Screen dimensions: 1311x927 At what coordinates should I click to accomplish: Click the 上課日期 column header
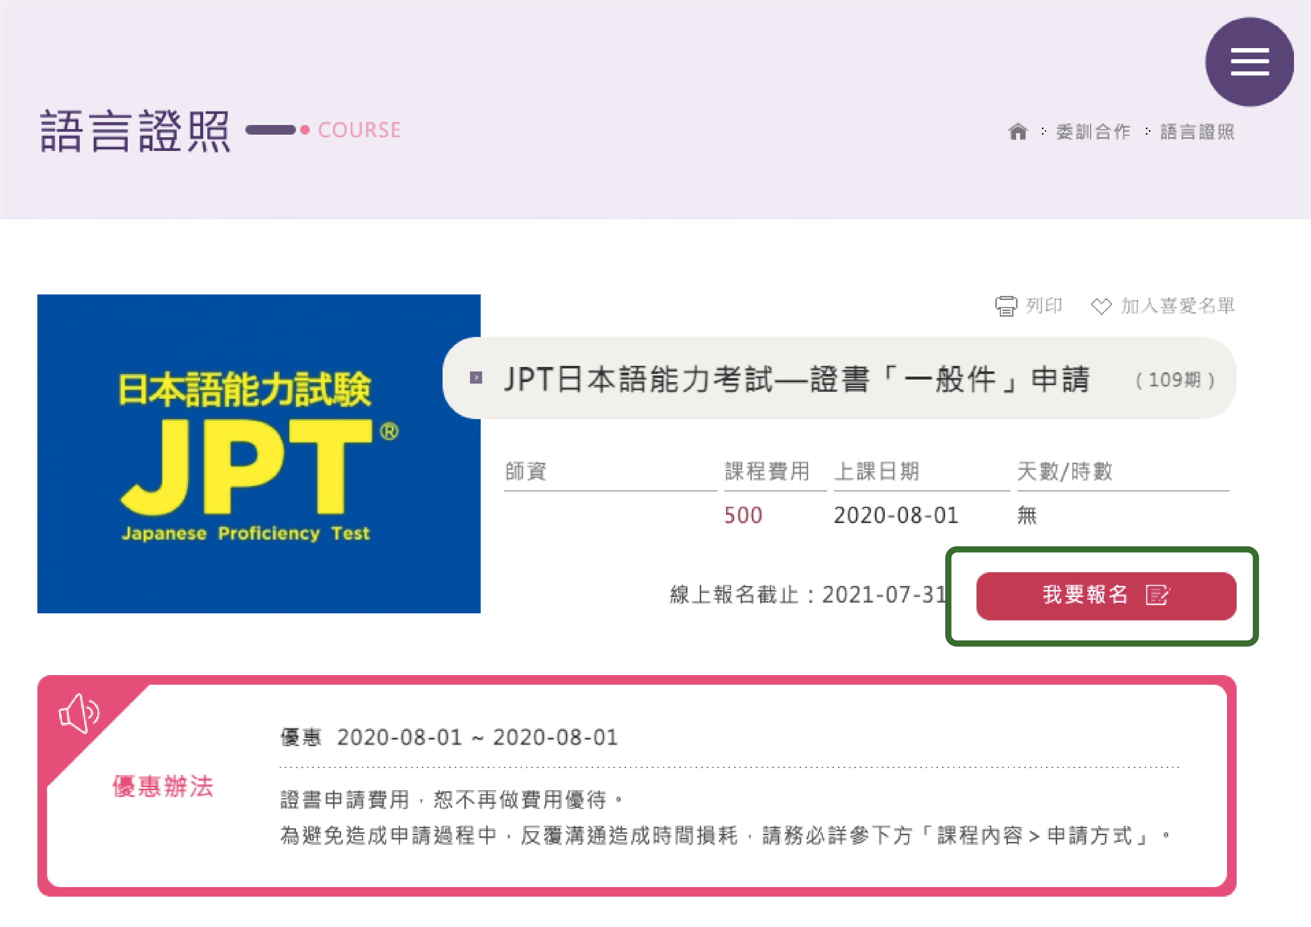tap(877, 472)
